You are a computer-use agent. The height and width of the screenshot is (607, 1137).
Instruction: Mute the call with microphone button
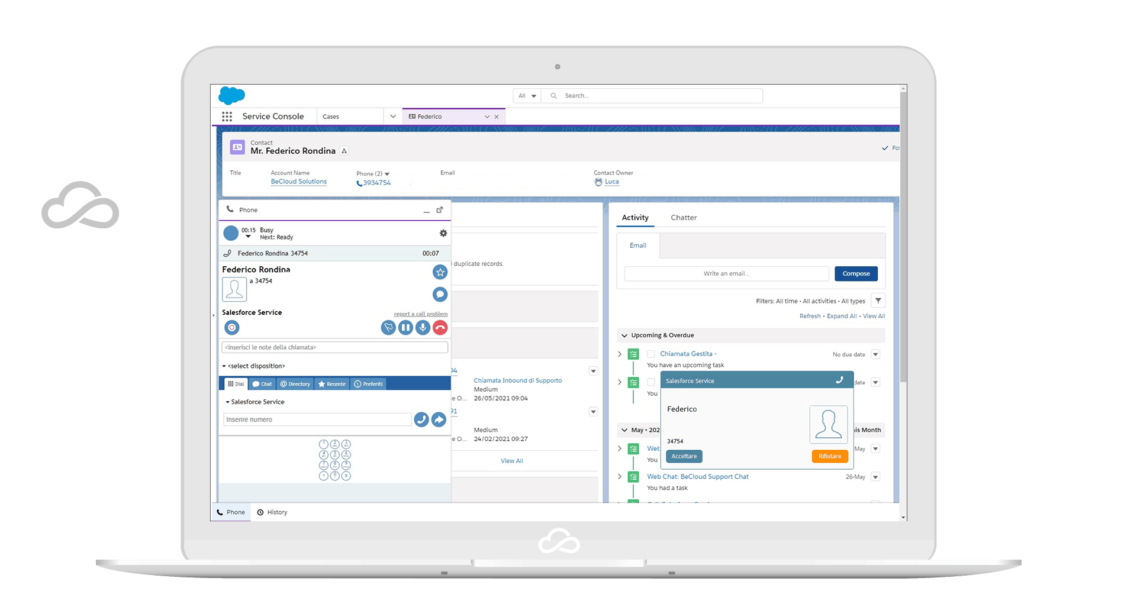[x=423, y=328]
